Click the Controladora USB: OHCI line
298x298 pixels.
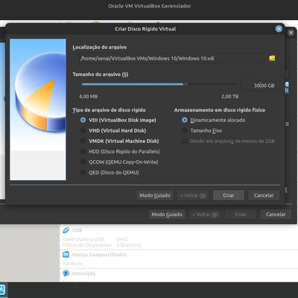95,239
